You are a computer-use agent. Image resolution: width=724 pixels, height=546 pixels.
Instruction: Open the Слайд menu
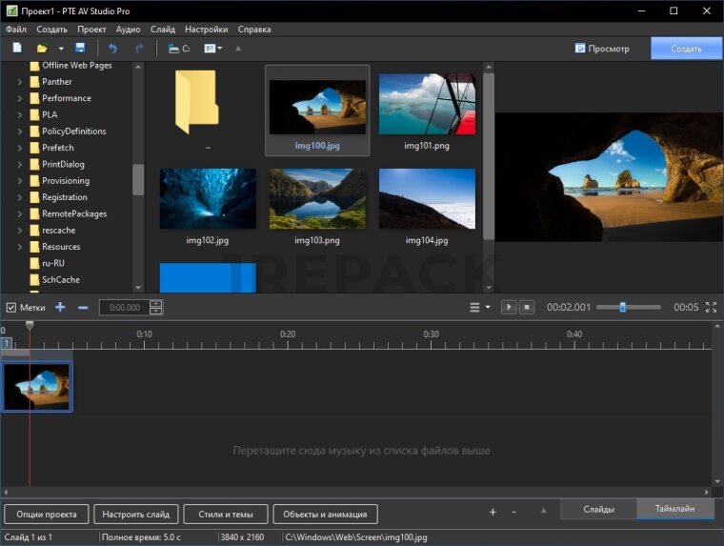tap(162, 30)
